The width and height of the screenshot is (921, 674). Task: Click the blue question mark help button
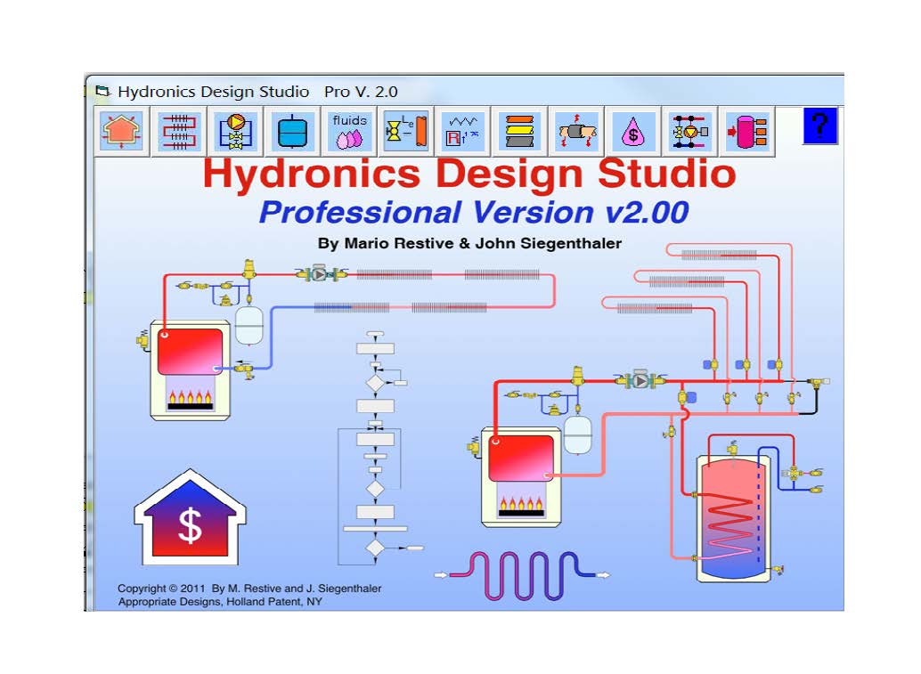(819, 126)
